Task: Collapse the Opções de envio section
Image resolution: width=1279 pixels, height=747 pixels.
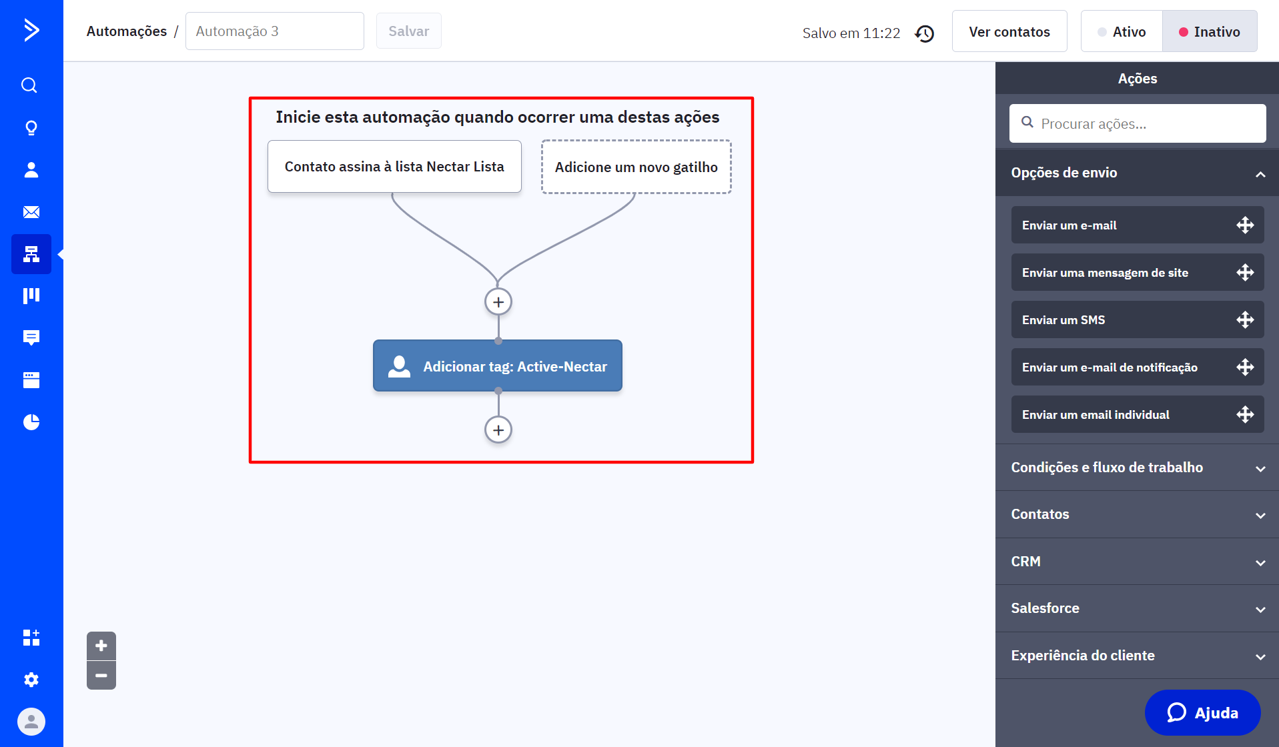Action: (x=1137, y=173)
